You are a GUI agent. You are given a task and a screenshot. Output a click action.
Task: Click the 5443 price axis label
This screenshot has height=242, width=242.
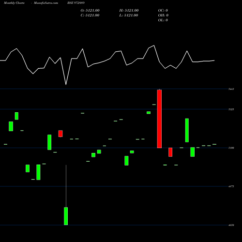click(231, 89)
